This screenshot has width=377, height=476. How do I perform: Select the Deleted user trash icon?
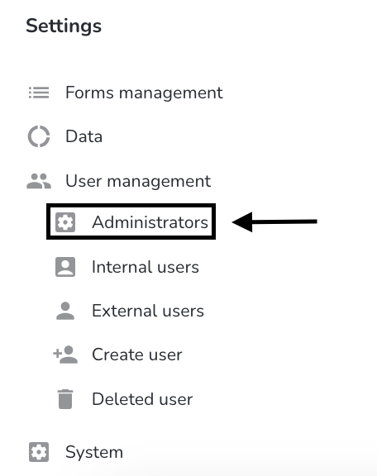click(x=65, y=399)
